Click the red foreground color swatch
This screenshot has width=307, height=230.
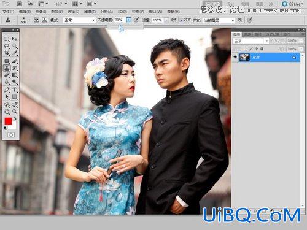pyautogui.click(x=9, y=121)
